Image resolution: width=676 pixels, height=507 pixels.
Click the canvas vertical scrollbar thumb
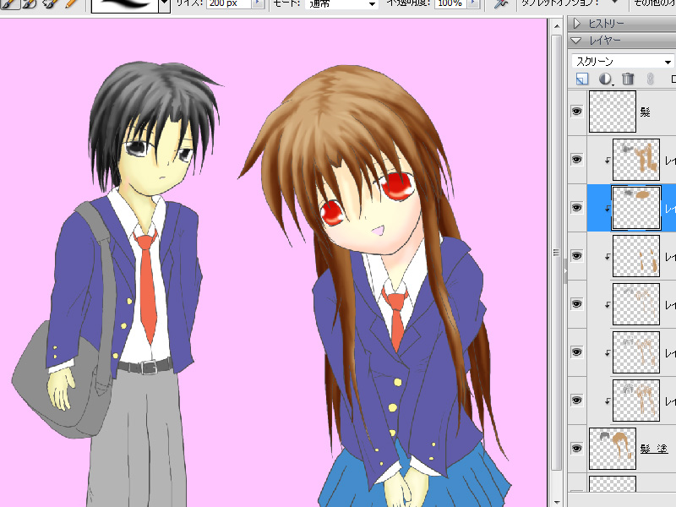click(x=557, y=252)
